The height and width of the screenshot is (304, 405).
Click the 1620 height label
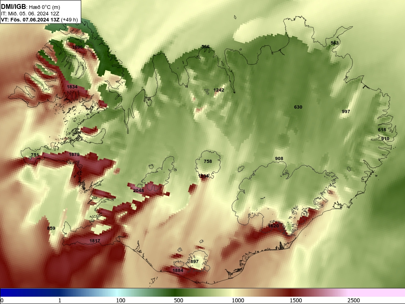[x=273, y=226]
